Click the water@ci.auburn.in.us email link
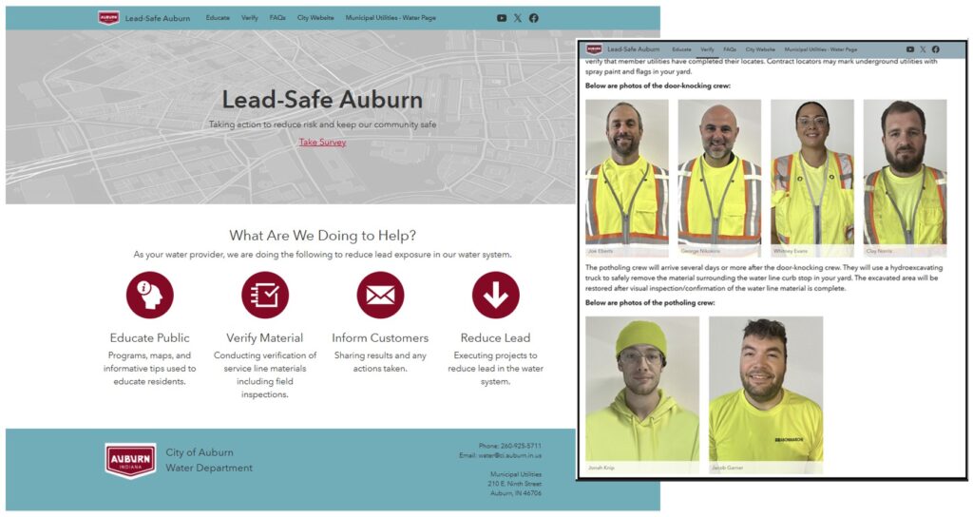 [x=509, y=455]
